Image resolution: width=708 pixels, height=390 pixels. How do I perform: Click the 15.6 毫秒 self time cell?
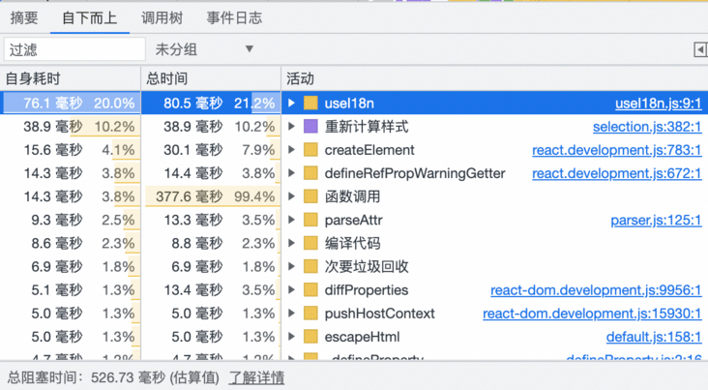[70, 150]
